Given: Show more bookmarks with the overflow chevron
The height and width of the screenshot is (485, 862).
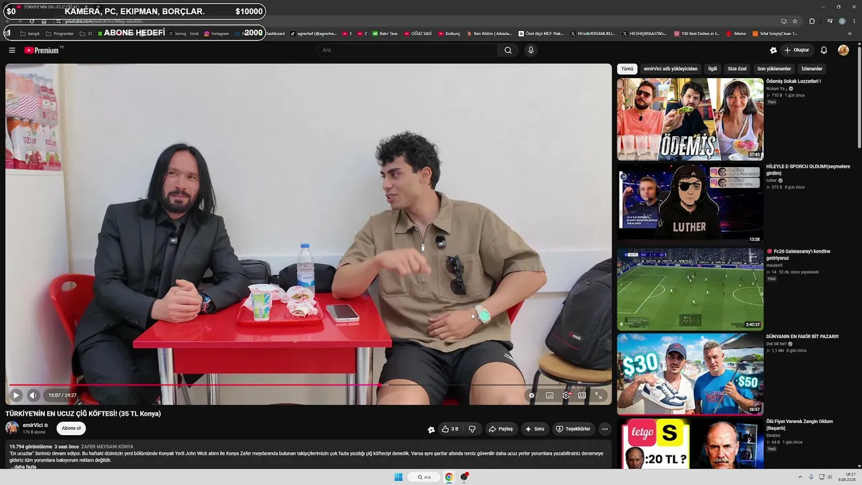Looking at the screenshot, I should point(850,34).
